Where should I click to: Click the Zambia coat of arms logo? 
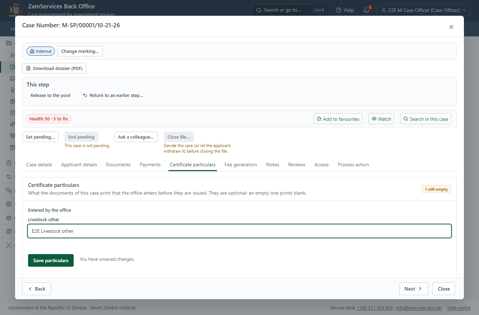pos(16,10)
